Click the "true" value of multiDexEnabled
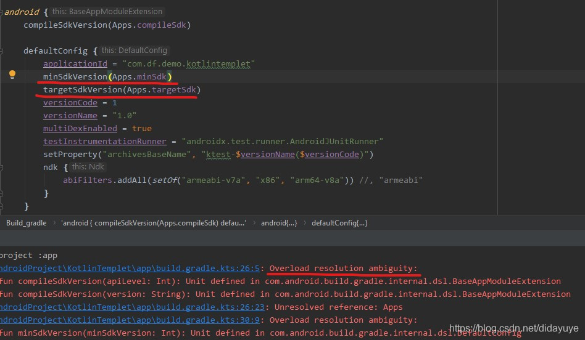 tap(142, 129)
